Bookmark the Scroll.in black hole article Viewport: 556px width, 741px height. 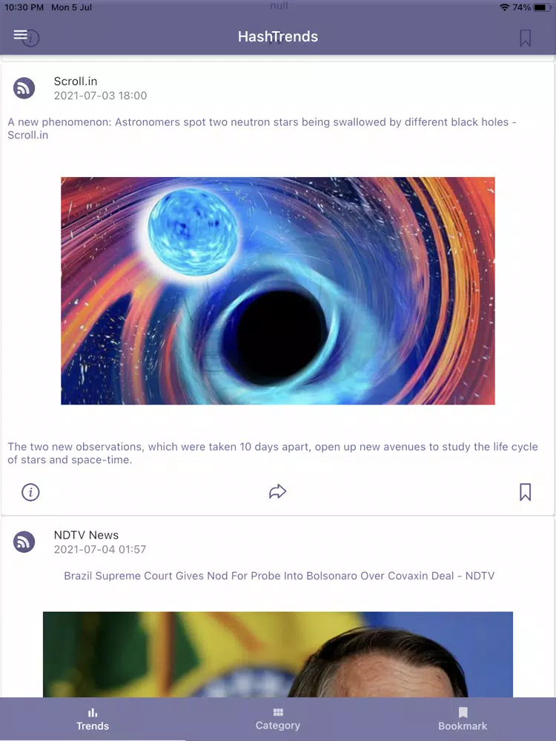pyautogui.click(x=525, y=492)
